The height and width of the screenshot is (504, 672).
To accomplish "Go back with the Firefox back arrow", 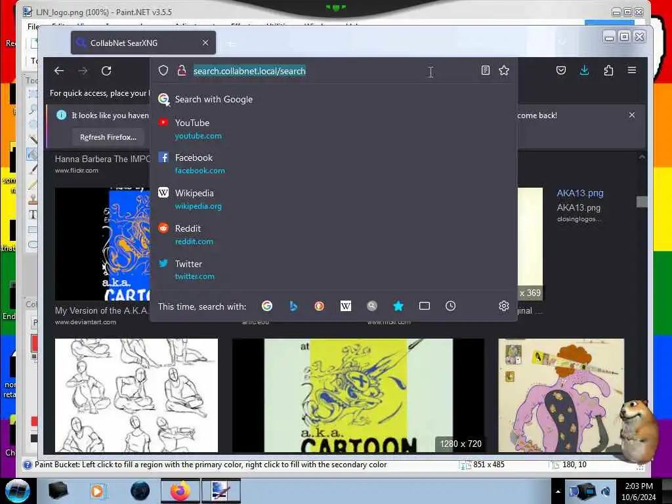I will click(x=59, y=71).
